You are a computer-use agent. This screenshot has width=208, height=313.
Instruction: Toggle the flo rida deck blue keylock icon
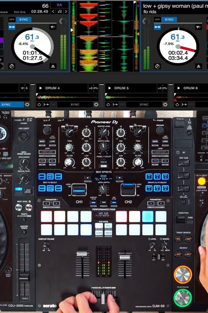coord(157,27)
